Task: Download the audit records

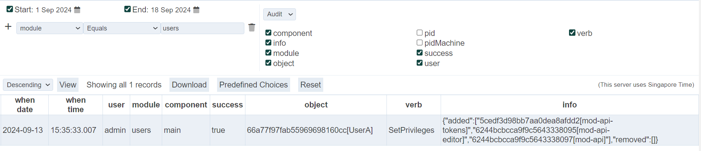Action: click(189, 85)
